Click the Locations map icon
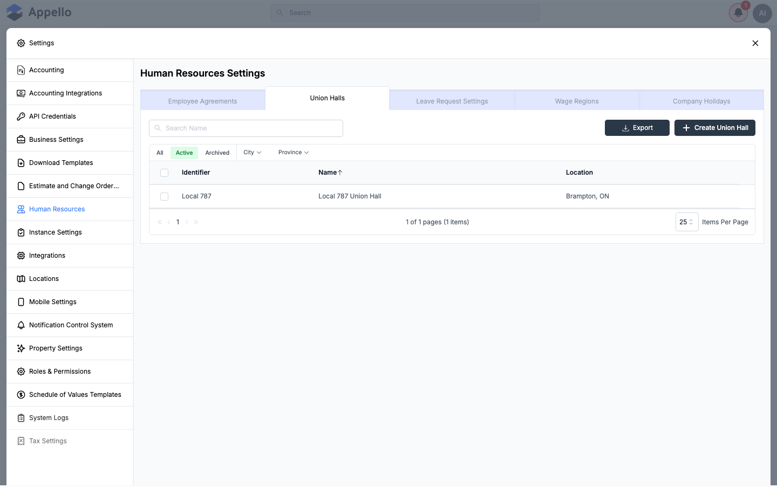 21,279
